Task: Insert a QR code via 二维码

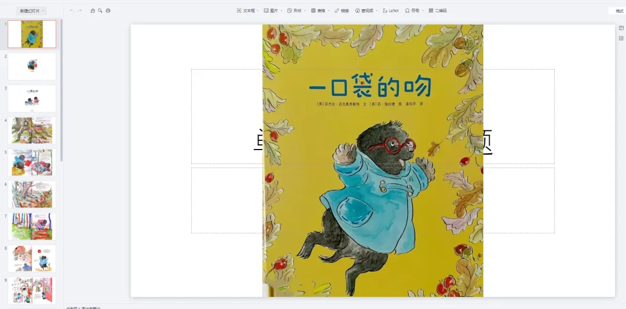Action: (438, 11)
